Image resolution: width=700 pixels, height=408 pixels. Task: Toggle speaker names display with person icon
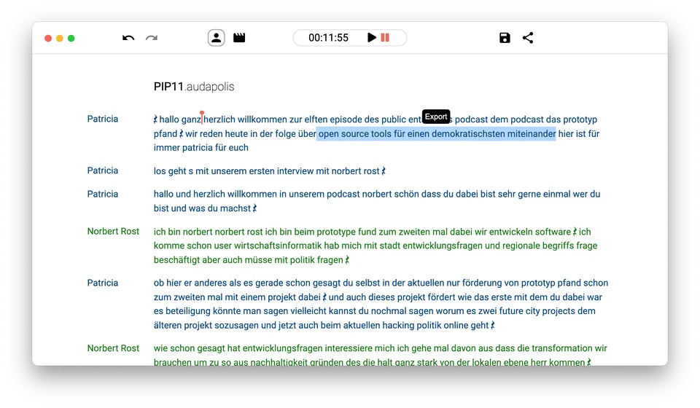(x=216, y=38)
